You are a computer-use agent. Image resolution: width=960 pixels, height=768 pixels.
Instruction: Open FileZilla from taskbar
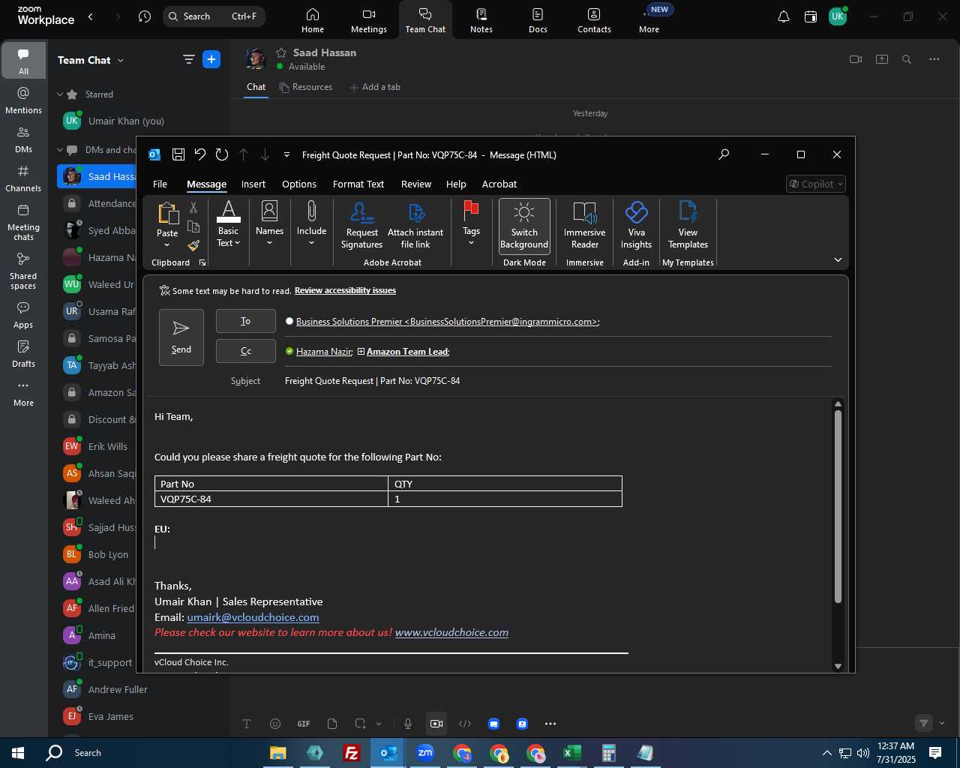tap(351, 753)
